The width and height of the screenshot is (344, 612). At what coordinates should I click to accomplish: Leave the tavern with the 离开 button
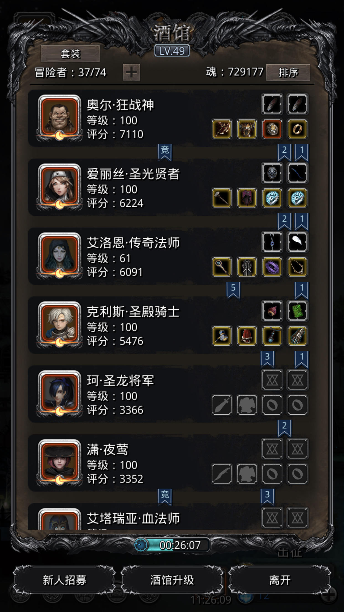pyautogui.click(x=280, y=580)
